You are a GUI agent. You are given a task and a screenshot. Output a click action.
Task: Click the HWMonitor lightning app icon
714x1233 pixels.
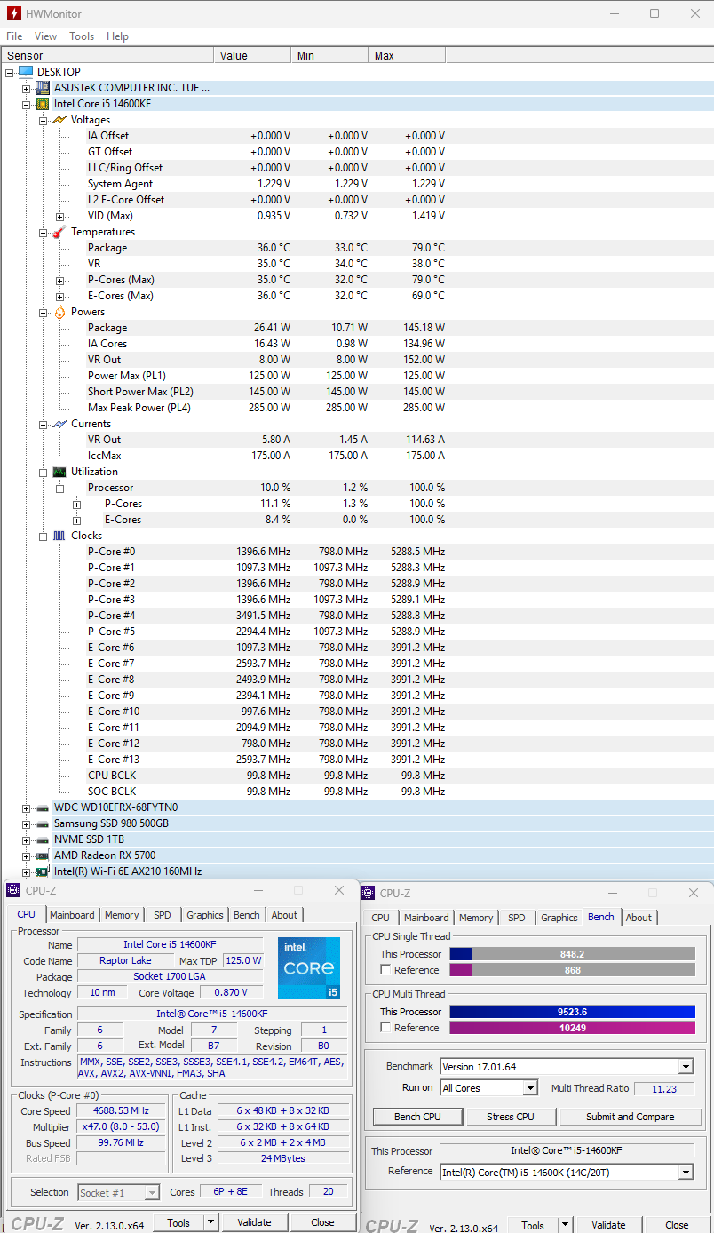[x=13, y=13]
